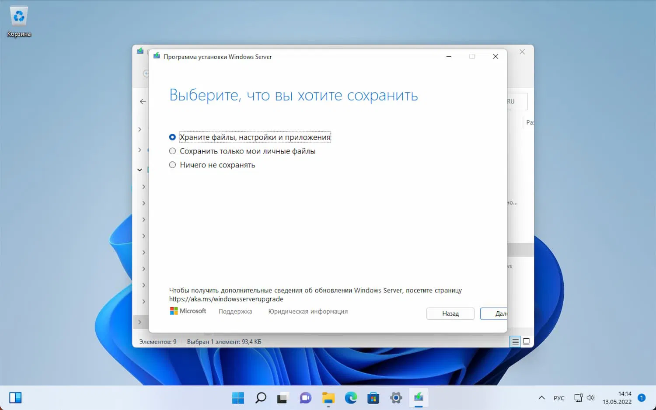Screen dimensions: 656x410
Task: Minimize the Windows Server setup window
Action: pyautogui.click(x=449, y=56)
